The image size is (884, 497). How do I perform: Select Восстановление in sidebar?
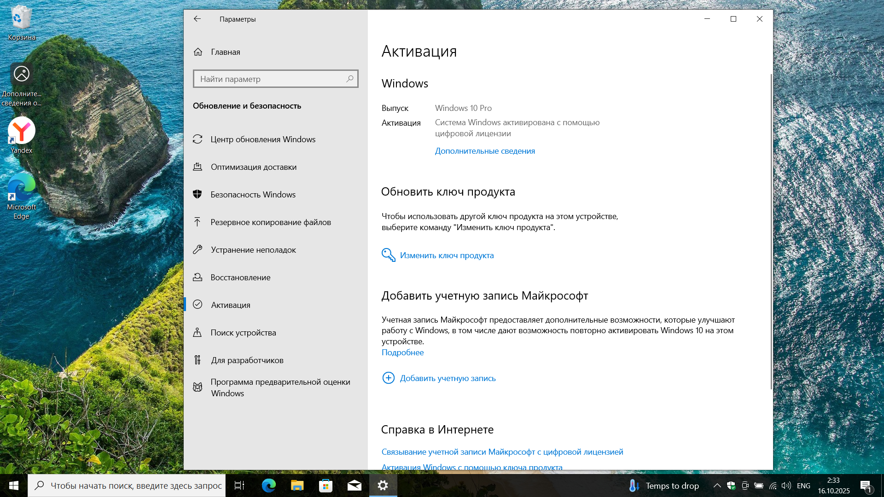(x=240, y=277)
